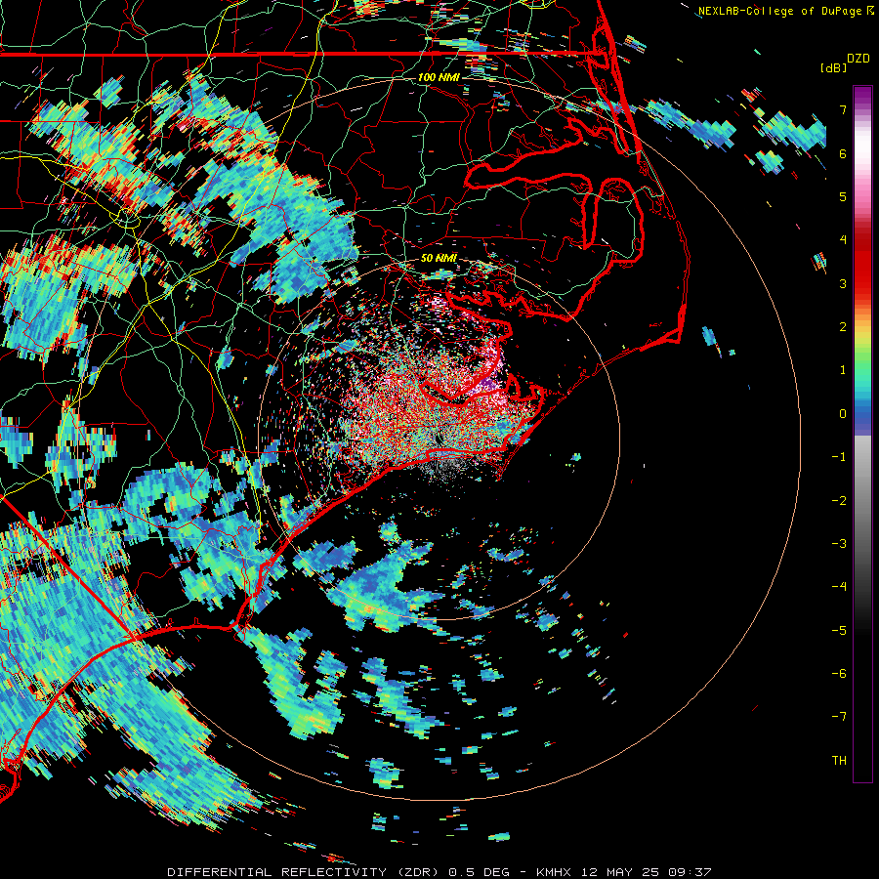
Task: Click the -3 value on the color scale
Action: pos(839,544)
